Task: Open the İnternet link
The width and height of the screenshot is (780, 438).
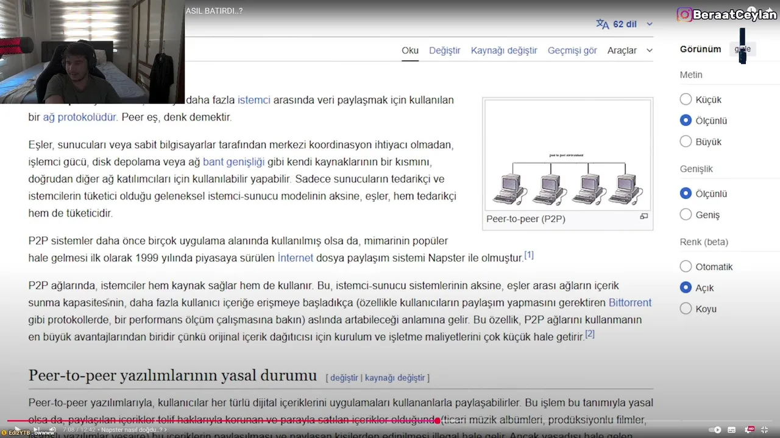Action: pyautogui.click(x=295, y=258)
